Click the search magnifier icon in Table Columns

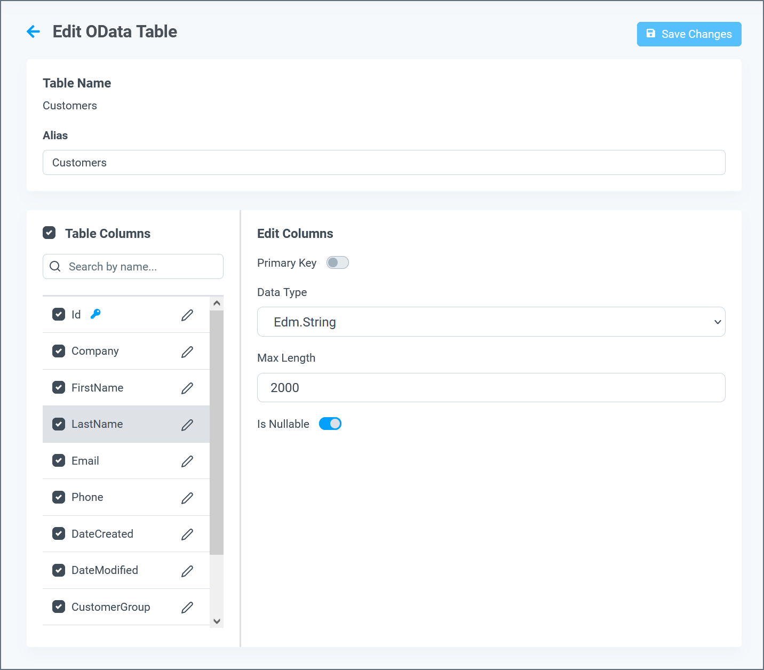pyautogui.click(x=55, y=266)
